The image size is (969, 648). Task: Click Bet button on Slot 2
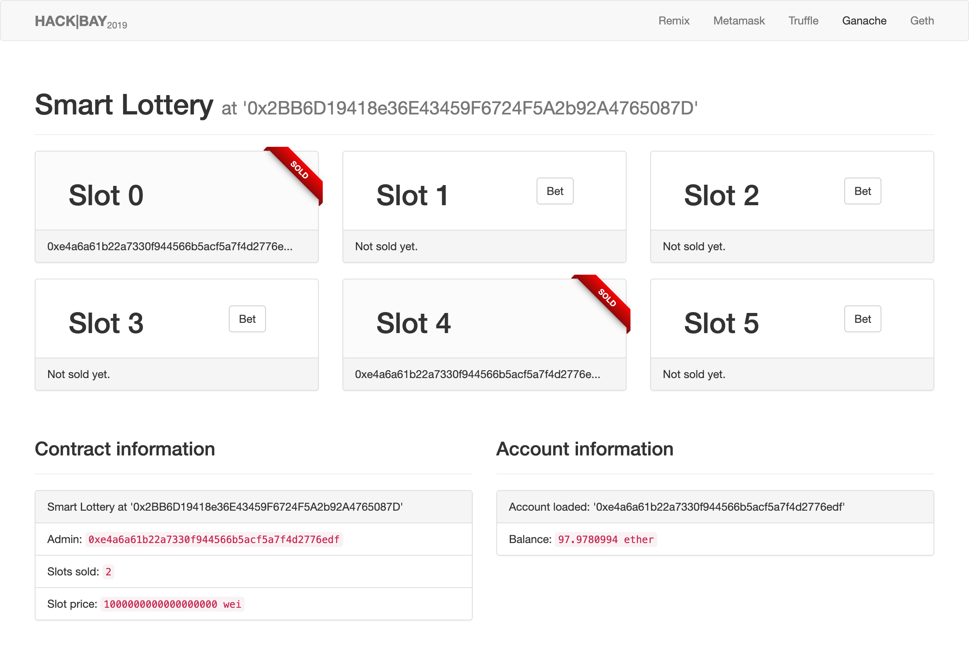[x=863, y=191]
